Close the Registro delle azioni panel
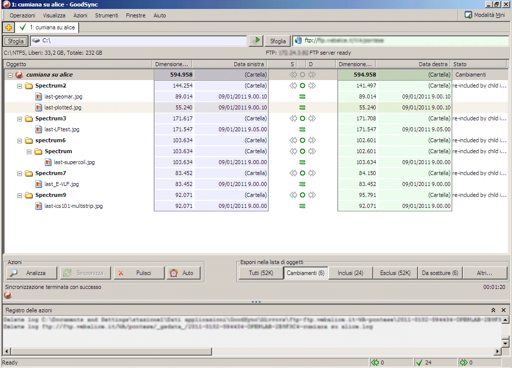This screenshot has height=368, width=512. point(504,310)
